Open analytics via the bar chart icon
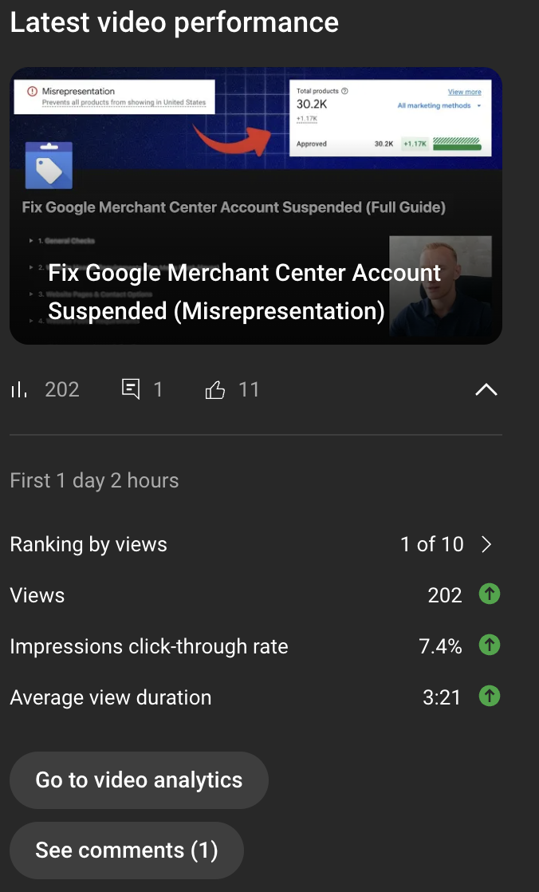 click(x=20, y=389)
